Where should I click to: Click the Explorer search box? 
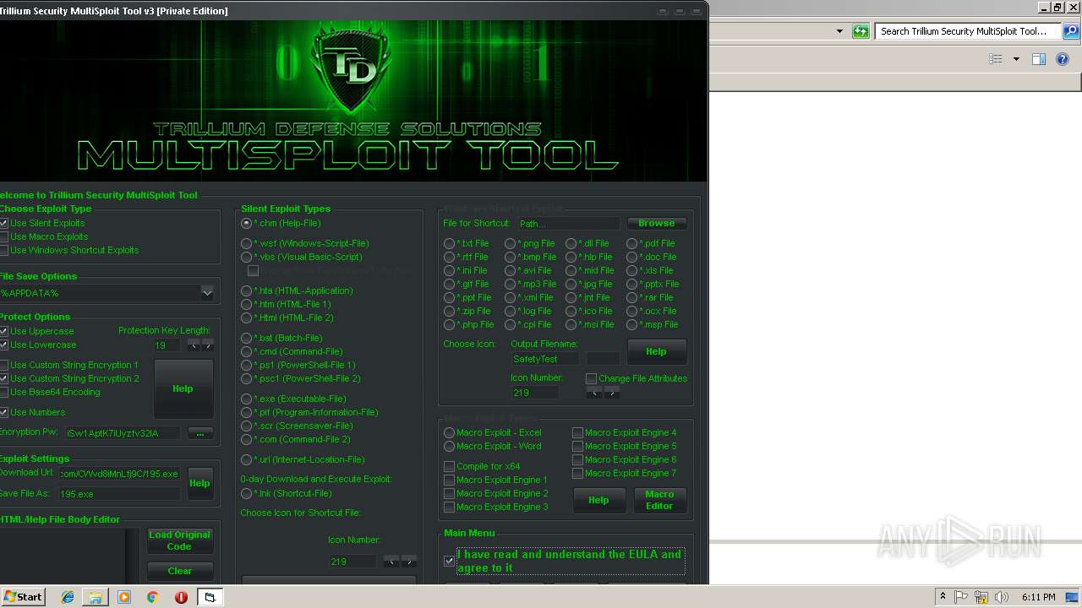pos(969,31)
